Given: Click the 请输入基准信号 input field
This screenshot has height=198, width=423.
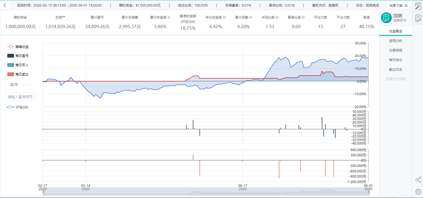Looking at the screenshot, I should point(20,97).
